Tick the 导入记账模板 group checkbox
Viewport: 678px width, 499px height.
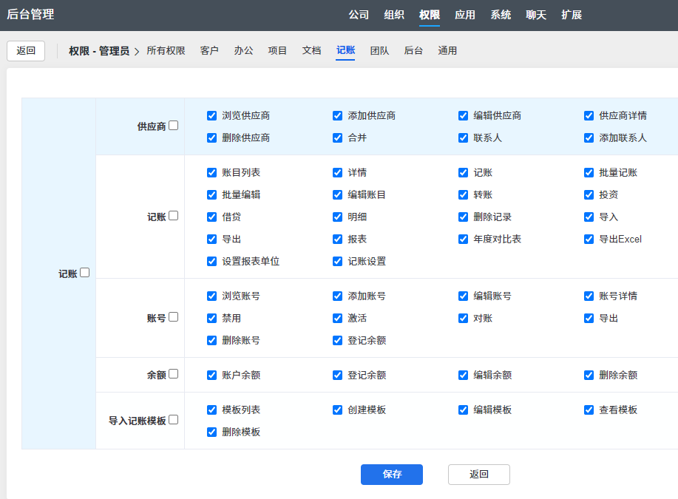(x=174, y=420)
